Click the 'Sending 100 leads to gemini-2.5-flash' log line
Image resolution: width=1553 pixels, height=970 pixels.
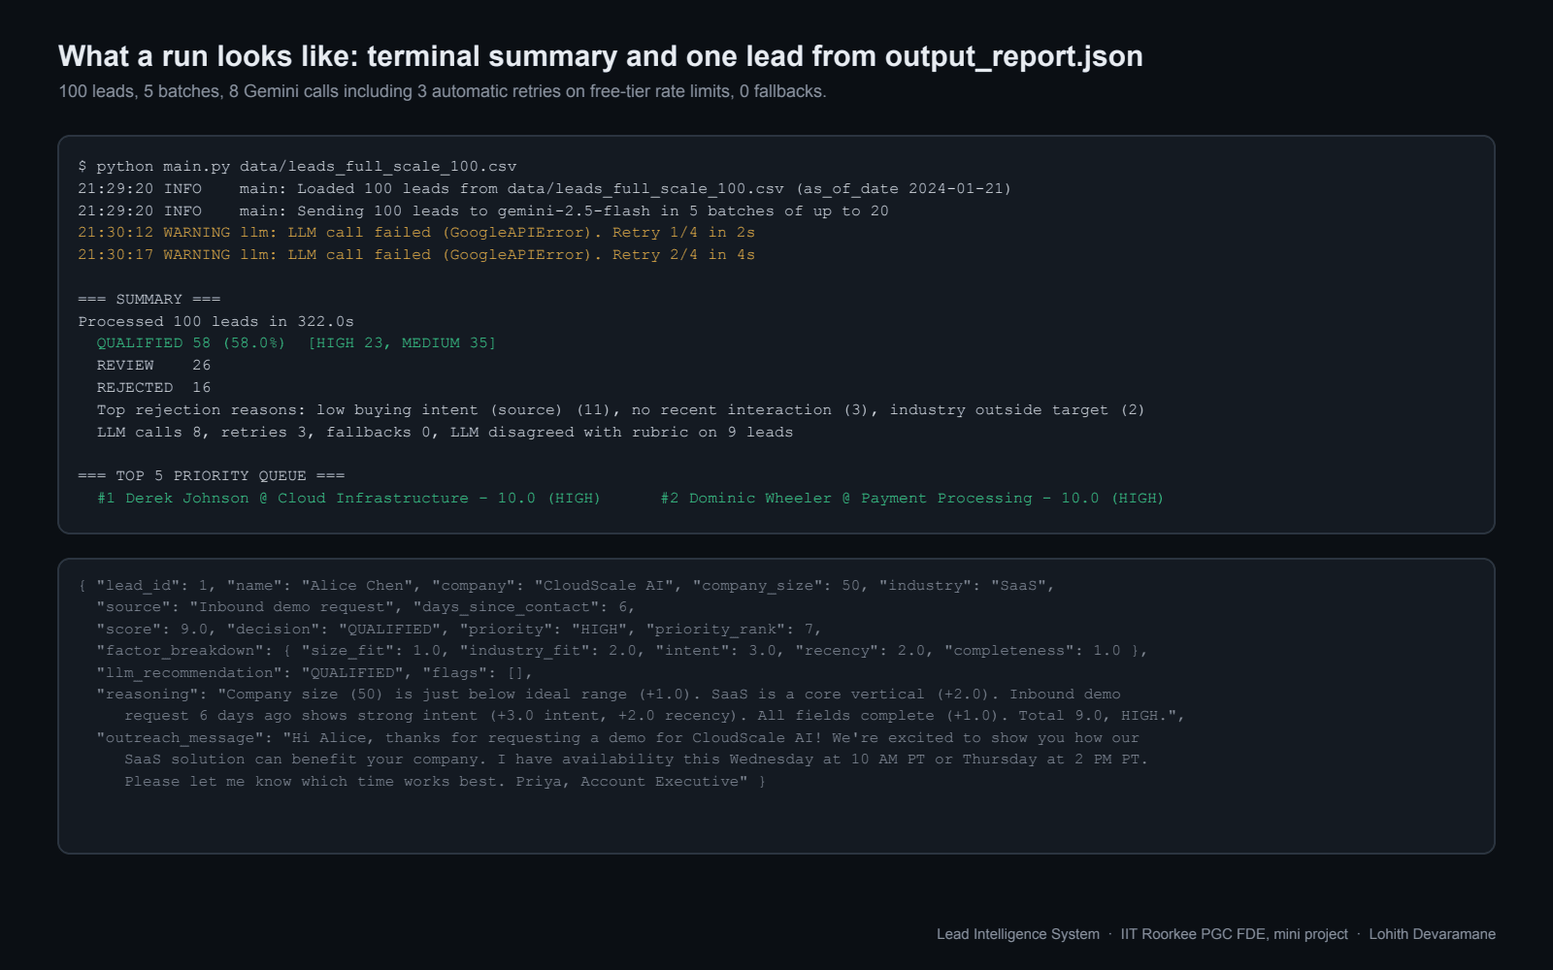(483, 211)
